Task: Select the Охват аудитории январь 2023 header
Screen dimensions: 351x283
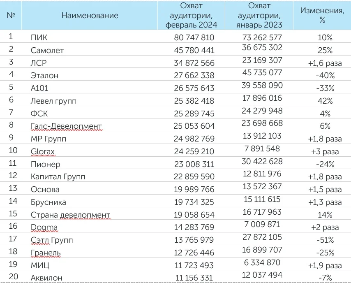Action: [259, 16]
